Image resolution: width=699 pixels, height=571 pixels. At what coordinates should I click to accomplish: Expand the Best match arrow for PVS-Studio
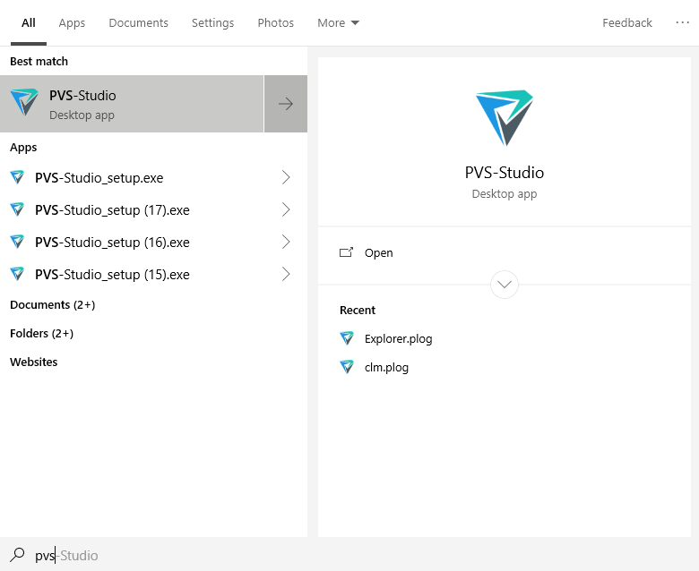tap(286, 104)
